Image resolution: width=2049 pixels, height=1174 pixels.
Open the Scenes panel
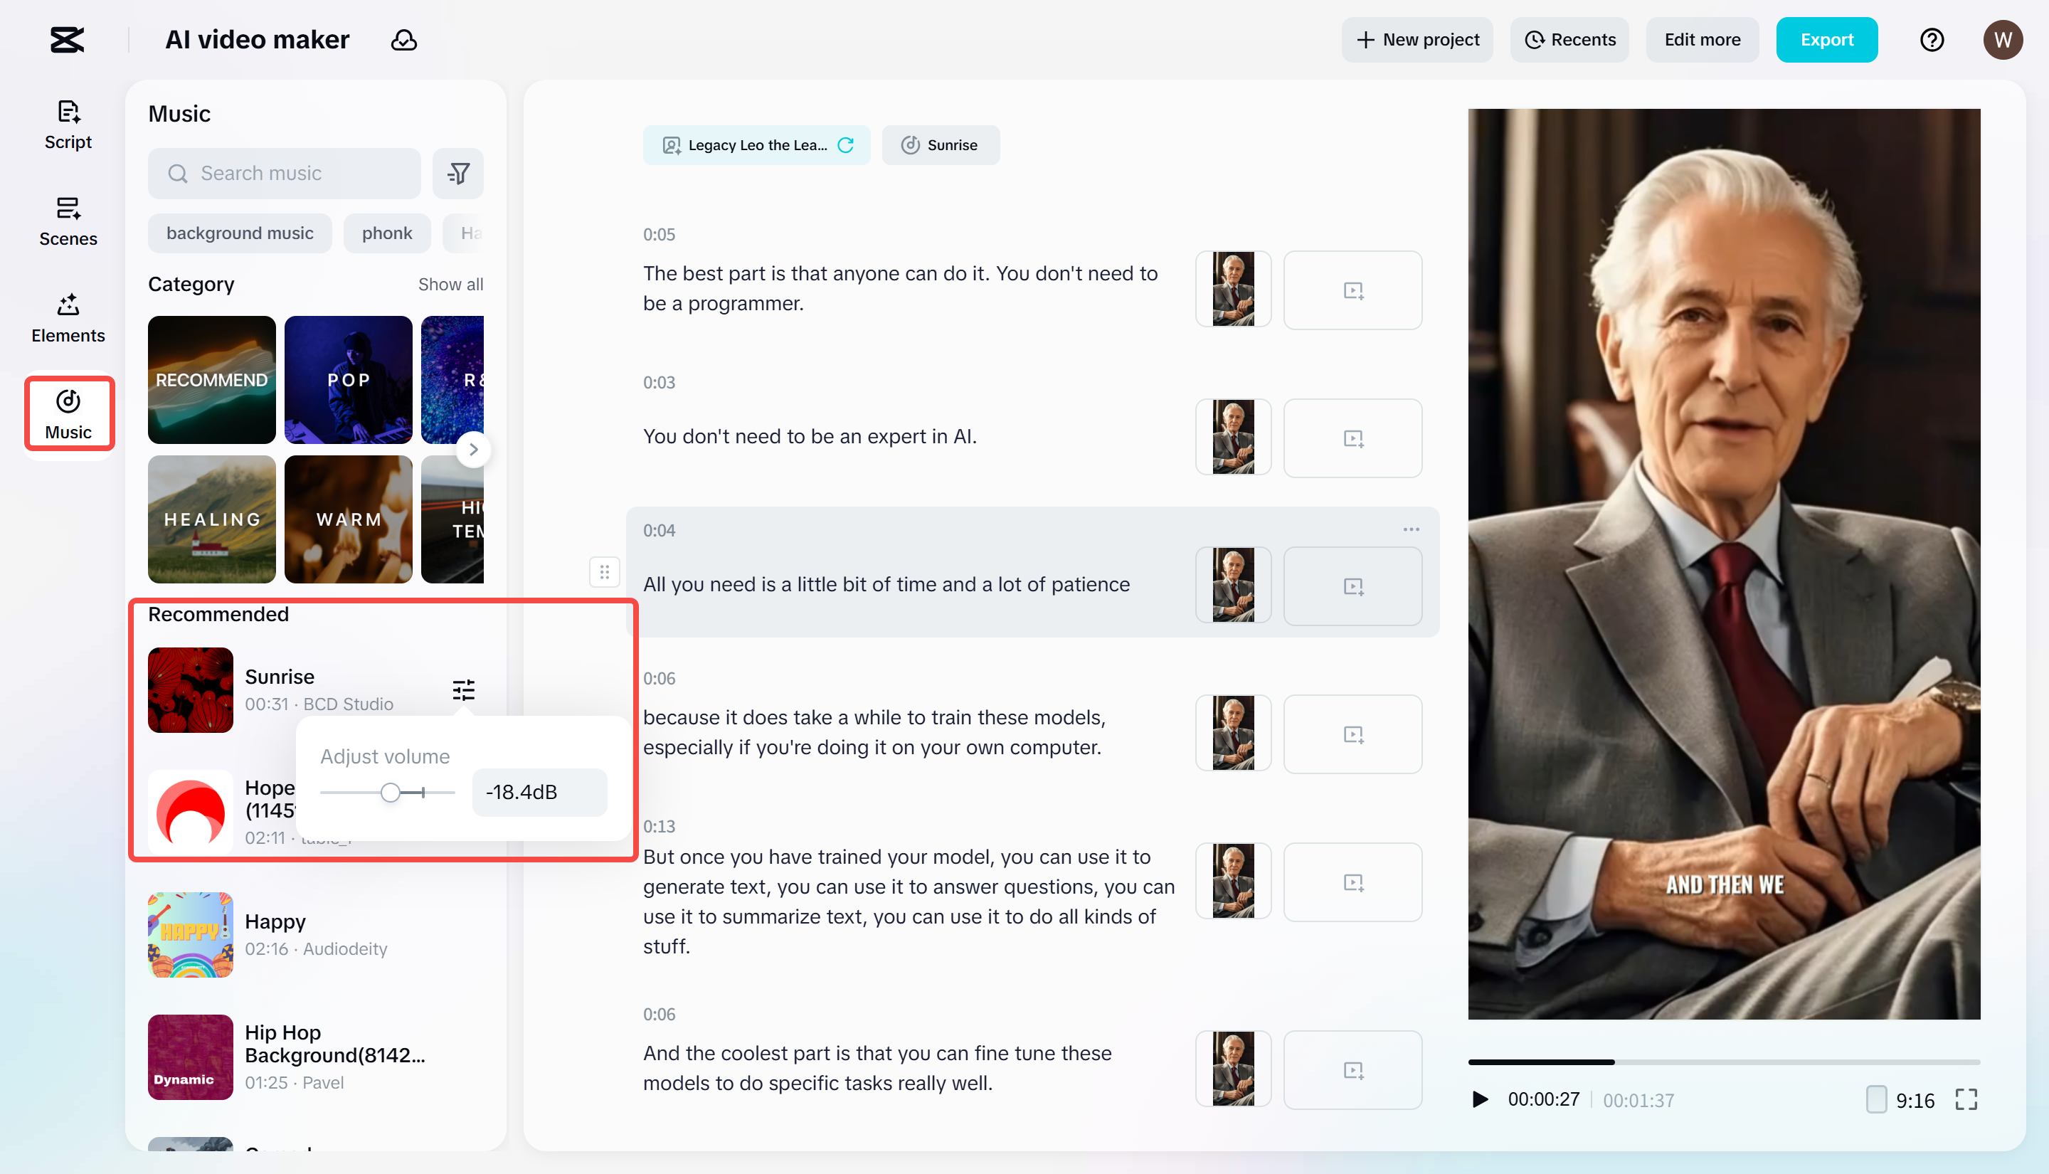pyautogui.click(x=68, y=222)
